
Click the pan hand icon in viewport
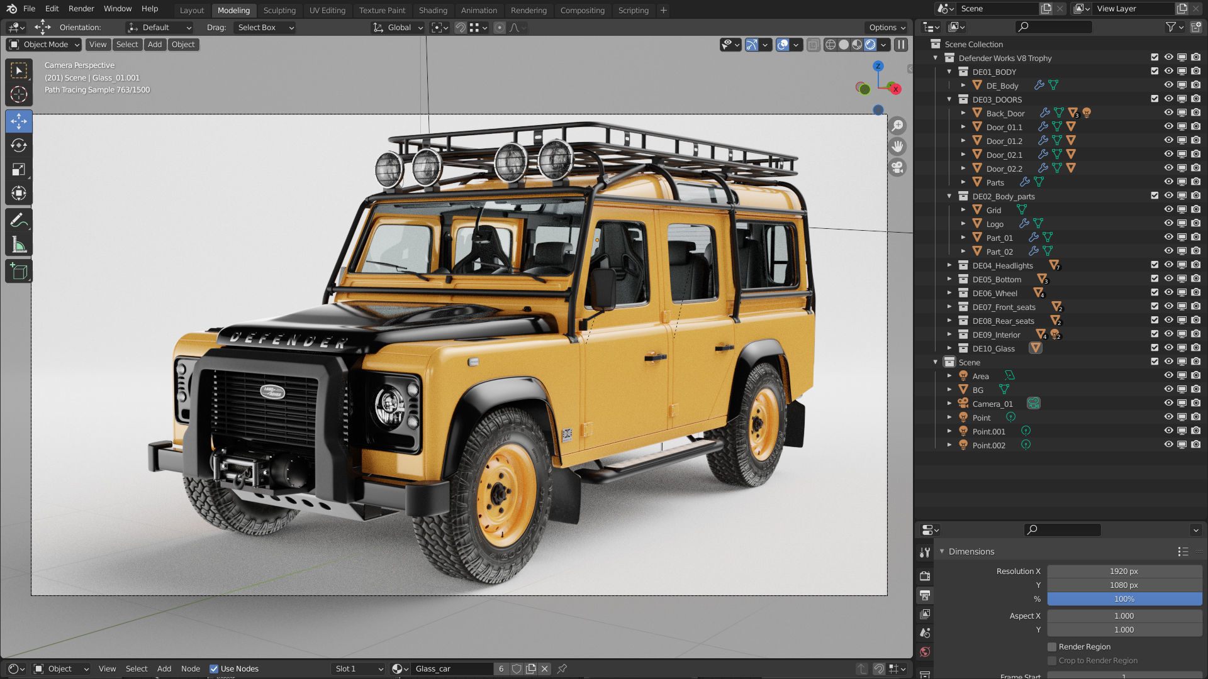pos(898,146)
